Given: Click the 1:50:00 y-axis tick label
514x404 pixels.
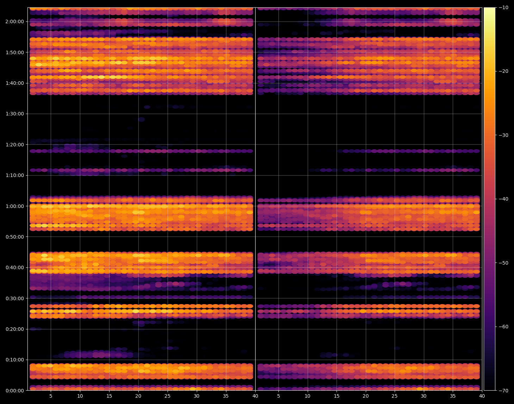Looking at the screenshot, I should click(x=14, y=52).
